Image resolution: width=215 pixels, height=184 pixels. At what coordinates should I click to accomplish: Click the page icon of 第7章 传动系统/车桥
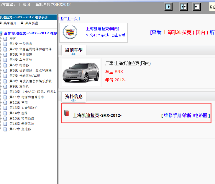coord(5,76)
